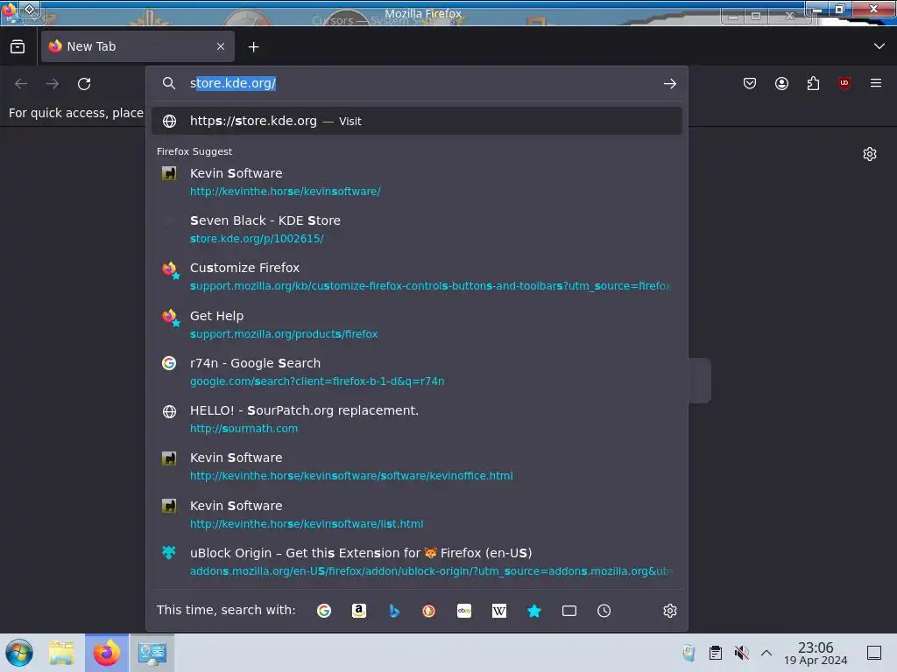Search only in open tabs icon
The image size is (897, 672).
[x=569, y=611]
